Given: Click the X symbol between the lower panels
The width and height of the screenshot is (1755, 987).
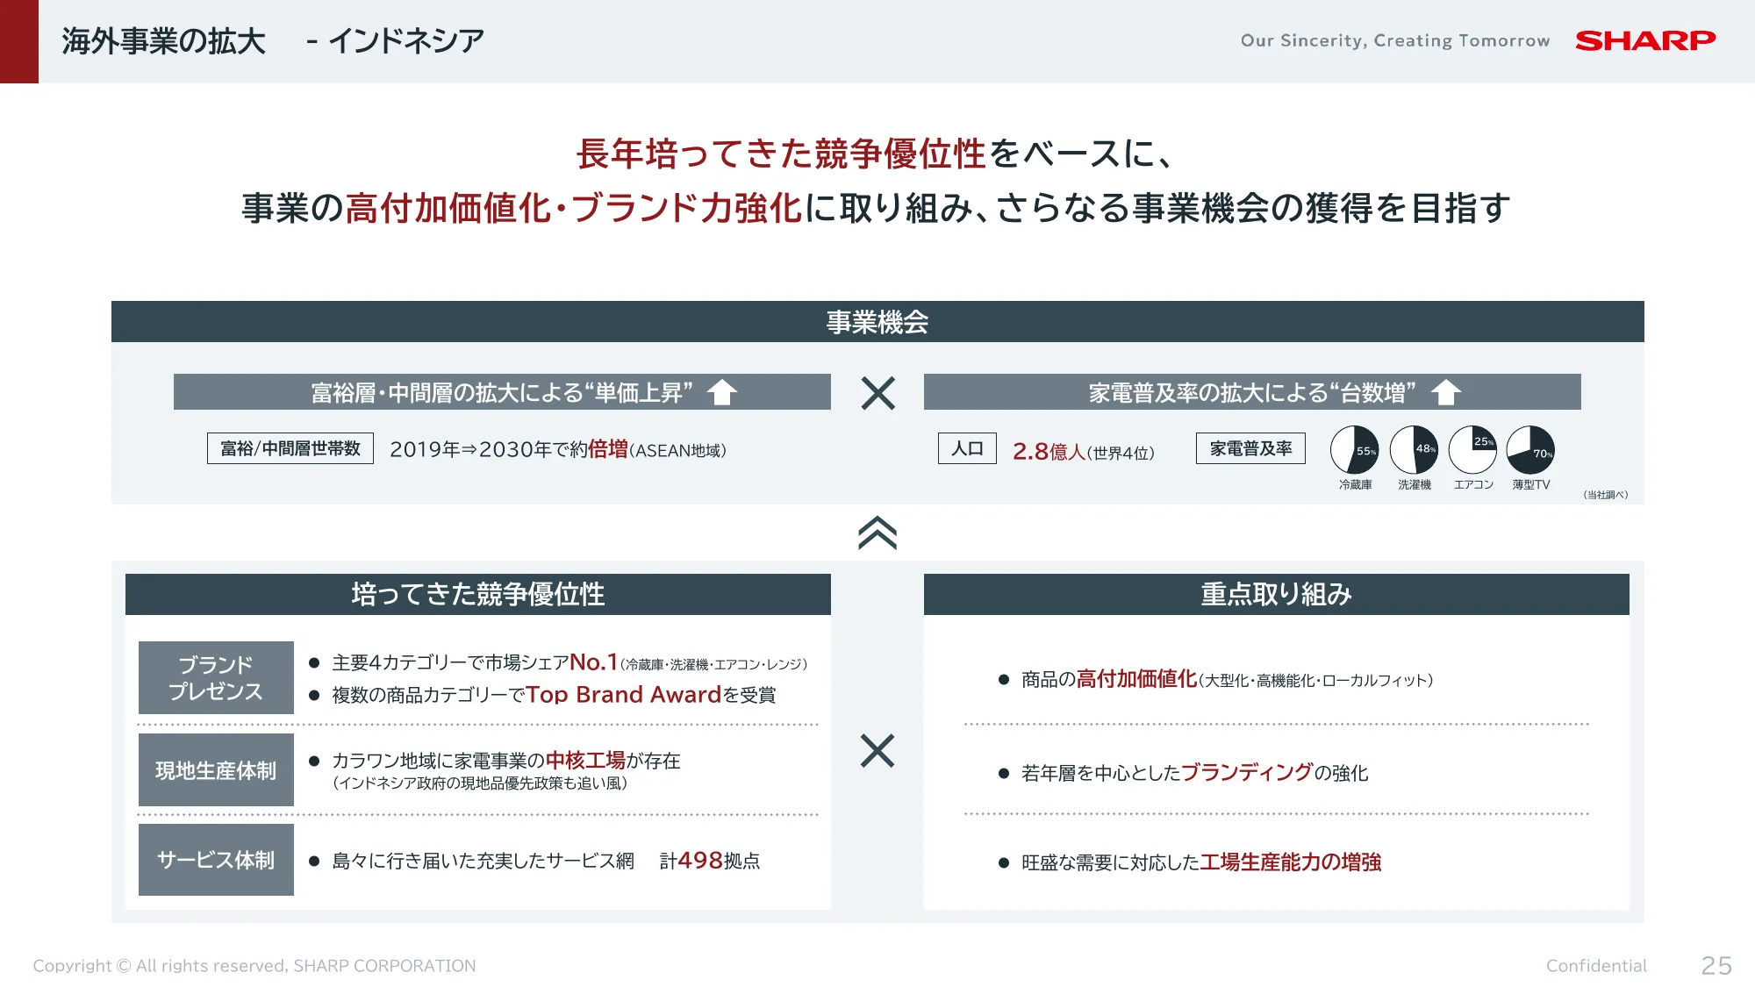Looking at the screenshot, I should pos(877,751).
